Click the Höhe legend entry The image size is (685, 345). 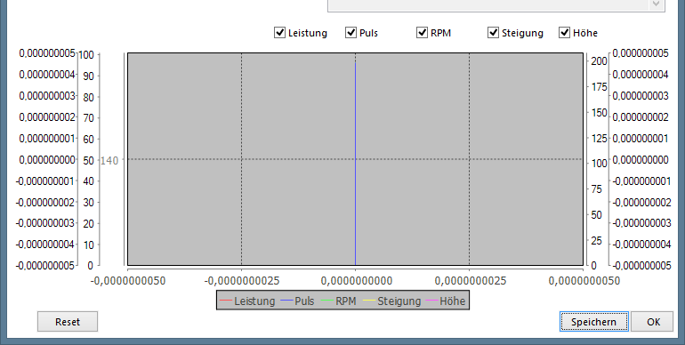click(x=445, y=301)
